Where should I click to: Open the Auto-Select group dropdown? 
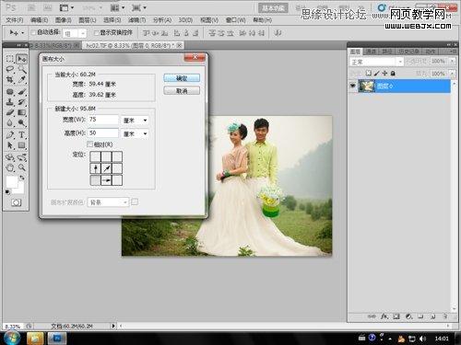75,33
